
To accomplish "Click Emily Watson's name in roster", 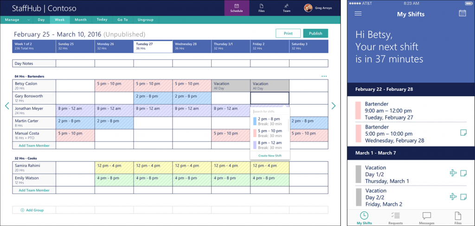I will click(x=26, y=178).
